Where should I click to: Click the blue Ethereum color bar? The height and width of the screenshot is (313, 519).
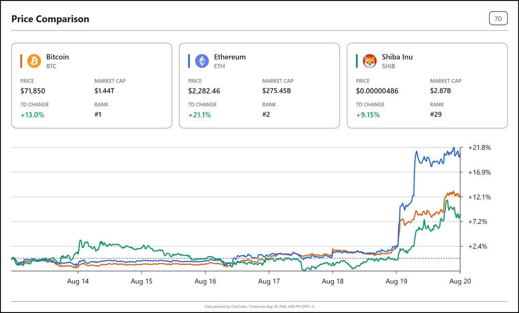click(189, 61)
